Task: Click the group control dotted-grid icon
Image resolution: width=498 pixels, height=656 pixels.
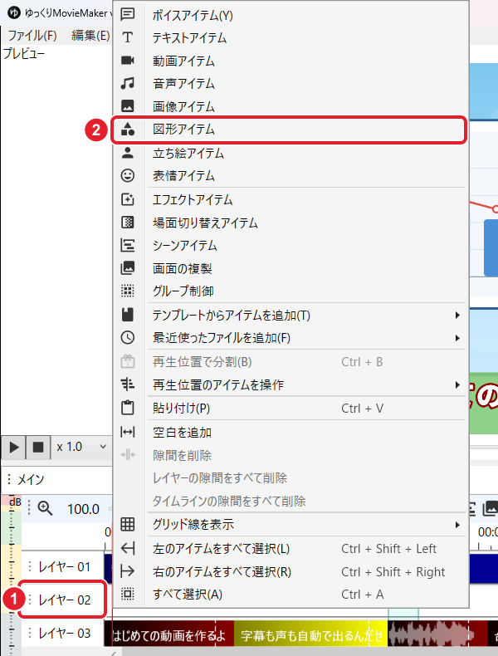Action: pyautogui.click(x=128, y=291)
